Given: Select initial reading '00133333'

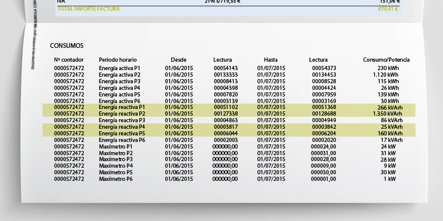Looking at the screenshot, I should [226, 75].
